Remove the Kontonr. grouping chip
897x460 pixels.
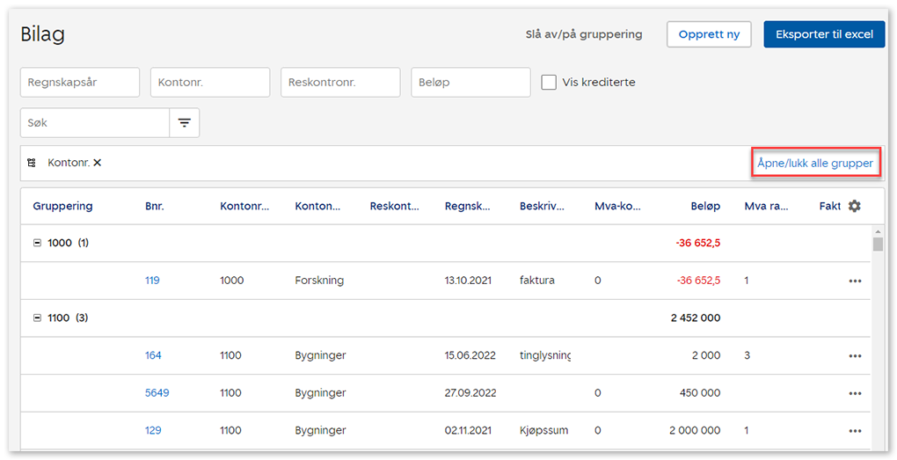tap(98, 163)
